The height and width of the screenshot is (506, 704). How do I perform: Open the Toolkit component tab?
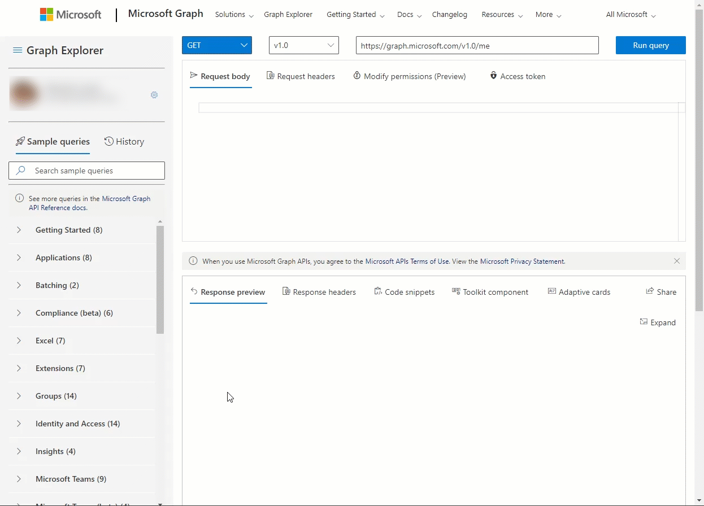pos(490,292)
